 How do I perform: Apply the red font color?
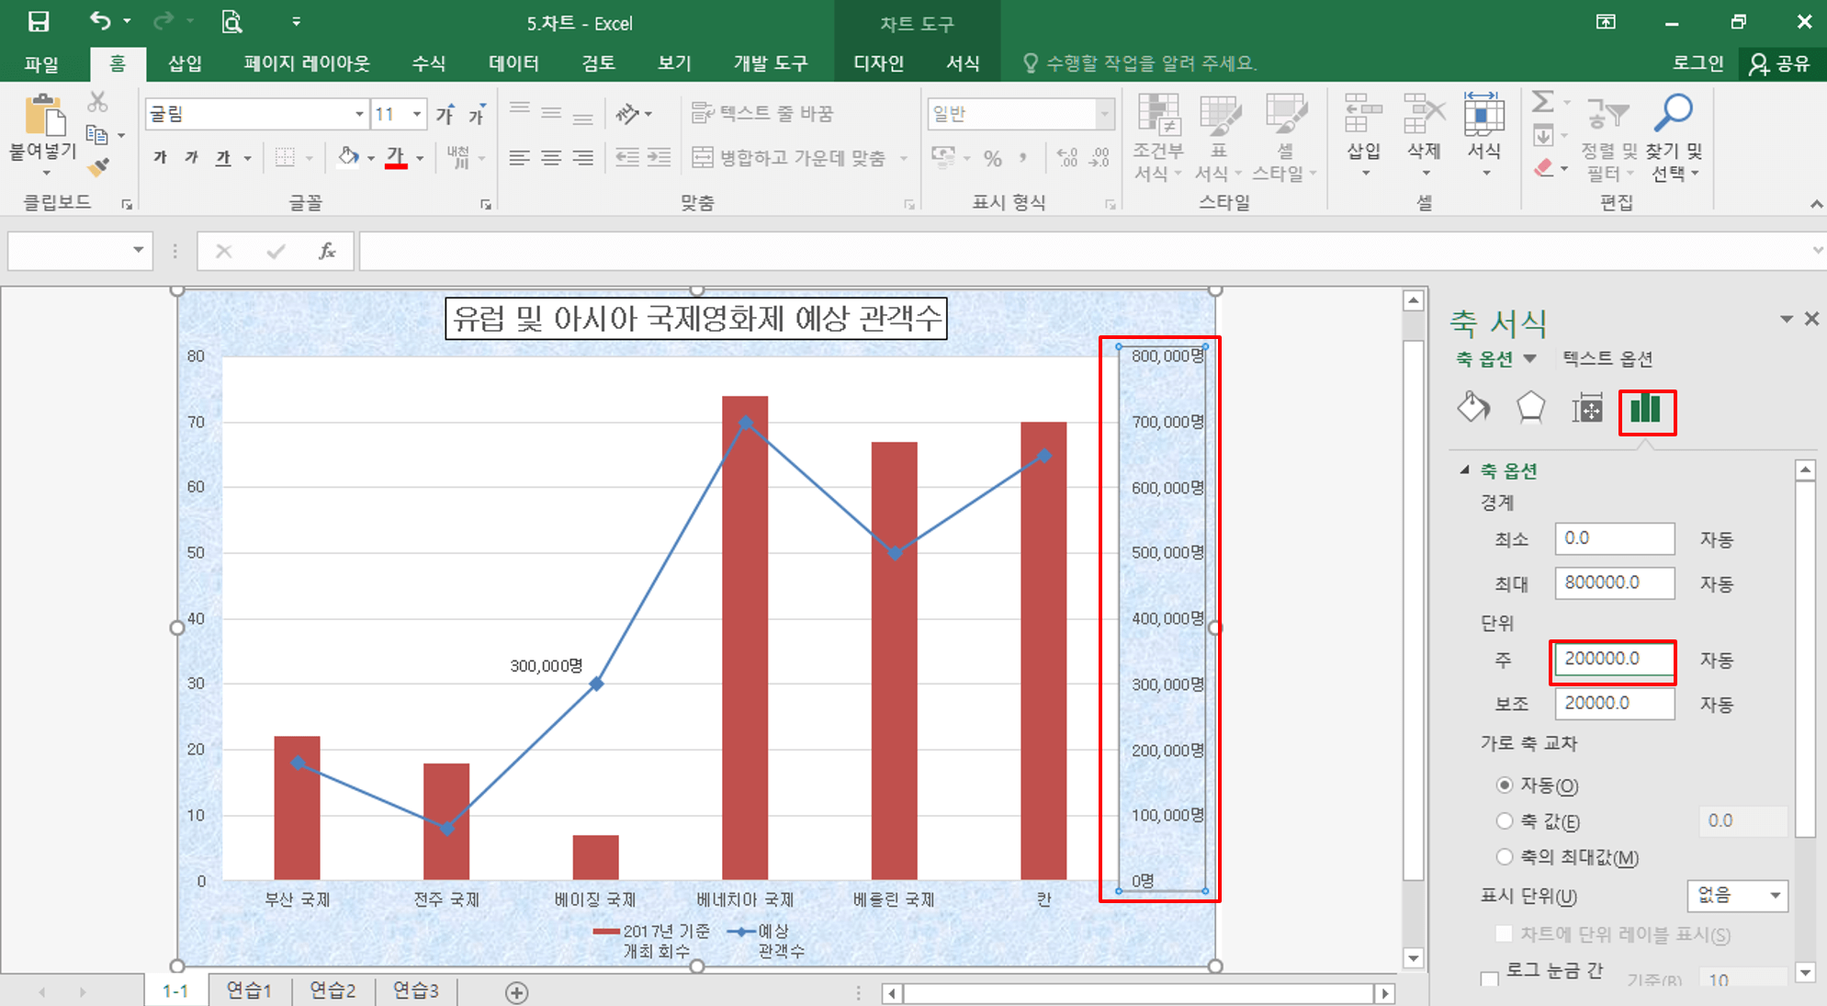point(396,158)
